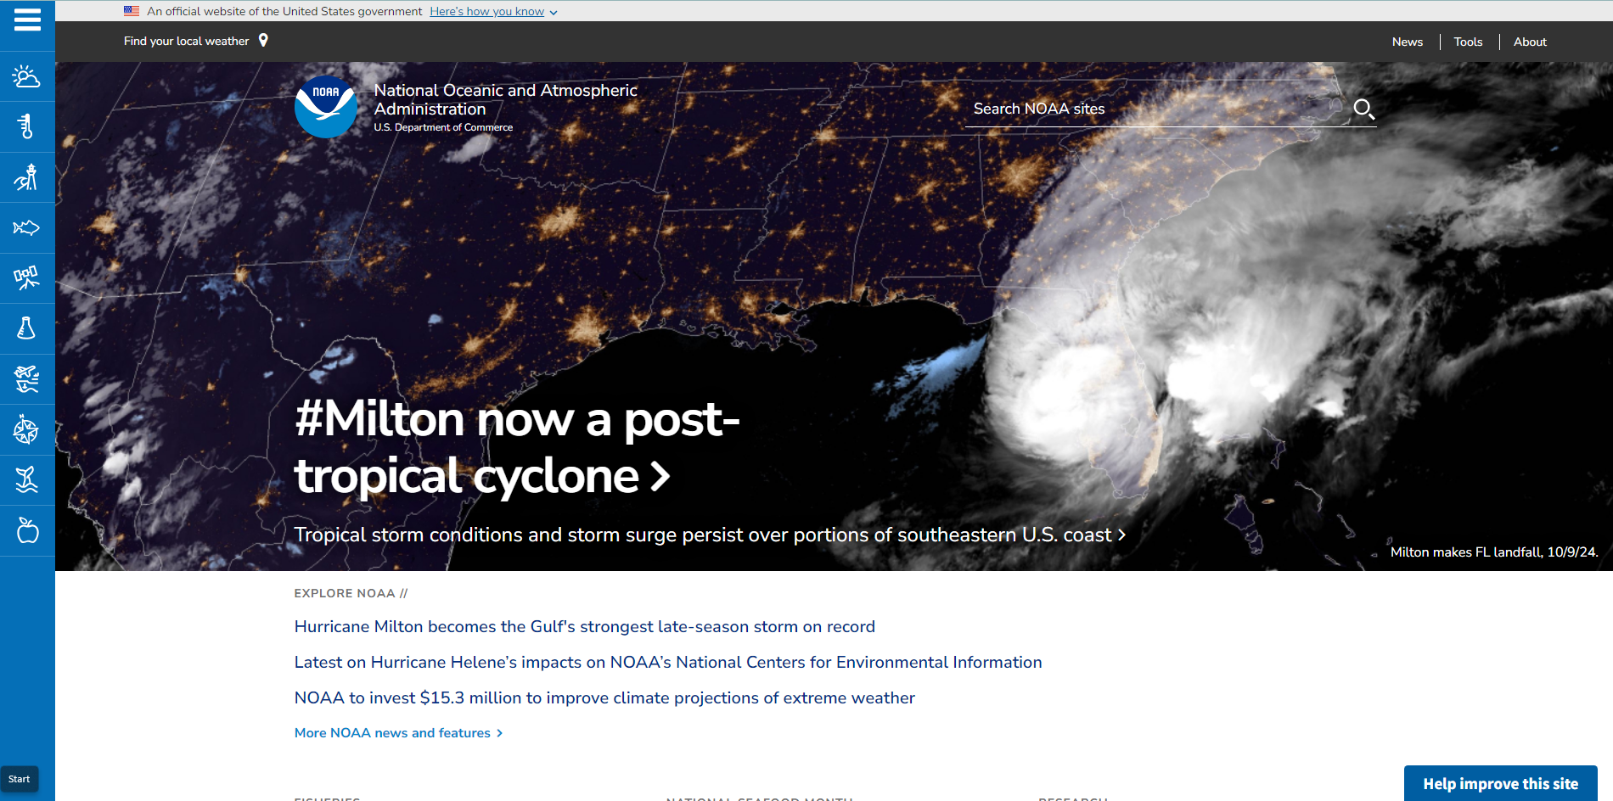Click More NOAA news and features
The width and height of the screenshot is (1613, 801).
tap(392, 733)
